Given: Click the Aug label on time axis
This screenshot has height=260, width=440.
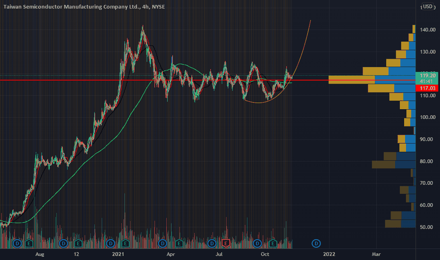Looking at the screenshot, I should [x=40, y=254].
